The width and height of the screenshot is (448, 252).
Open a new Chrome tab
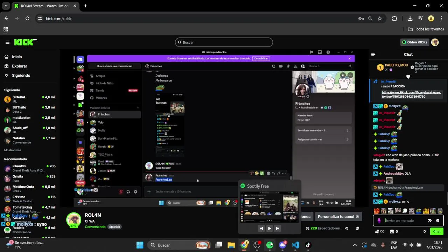[85, 6]
